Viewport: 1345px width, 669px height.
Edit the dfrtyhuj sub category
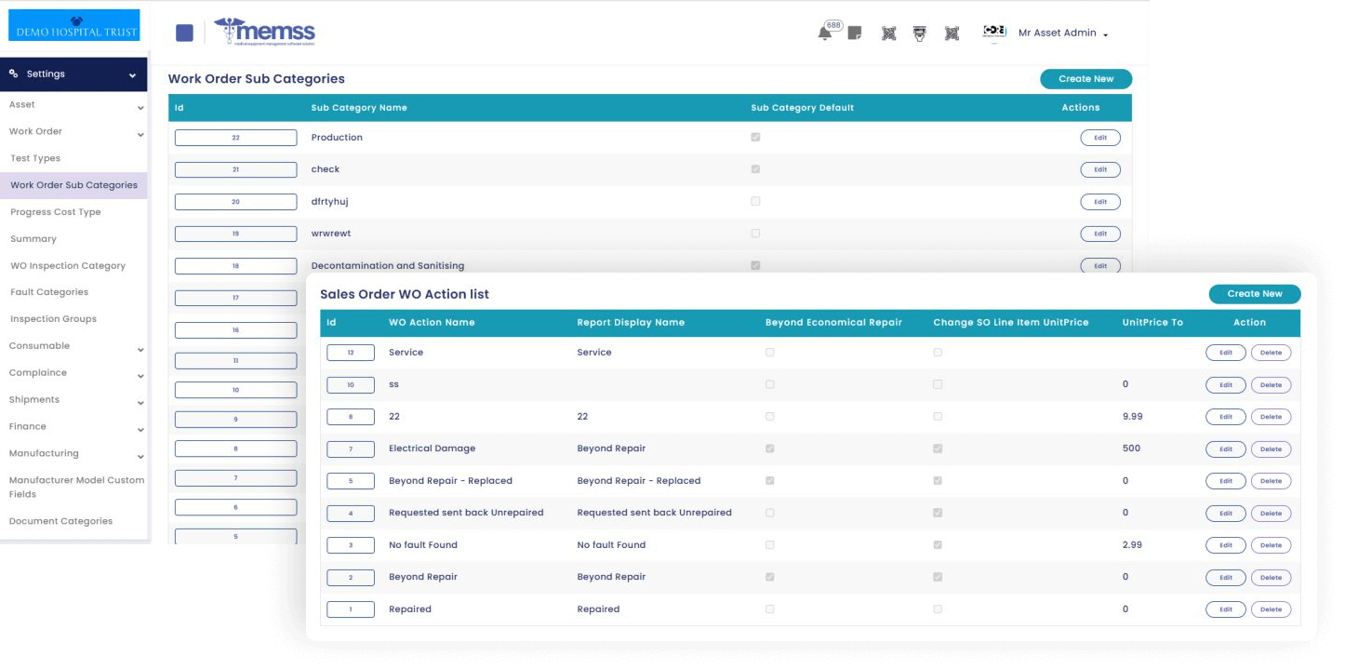point(1100,202)
